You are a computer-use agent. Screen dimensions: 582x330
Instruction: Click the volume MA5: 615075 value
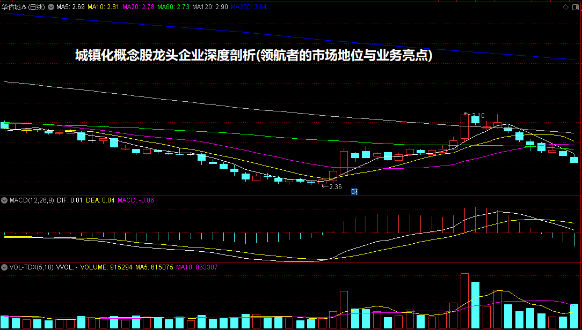click(x=154, y=267)
